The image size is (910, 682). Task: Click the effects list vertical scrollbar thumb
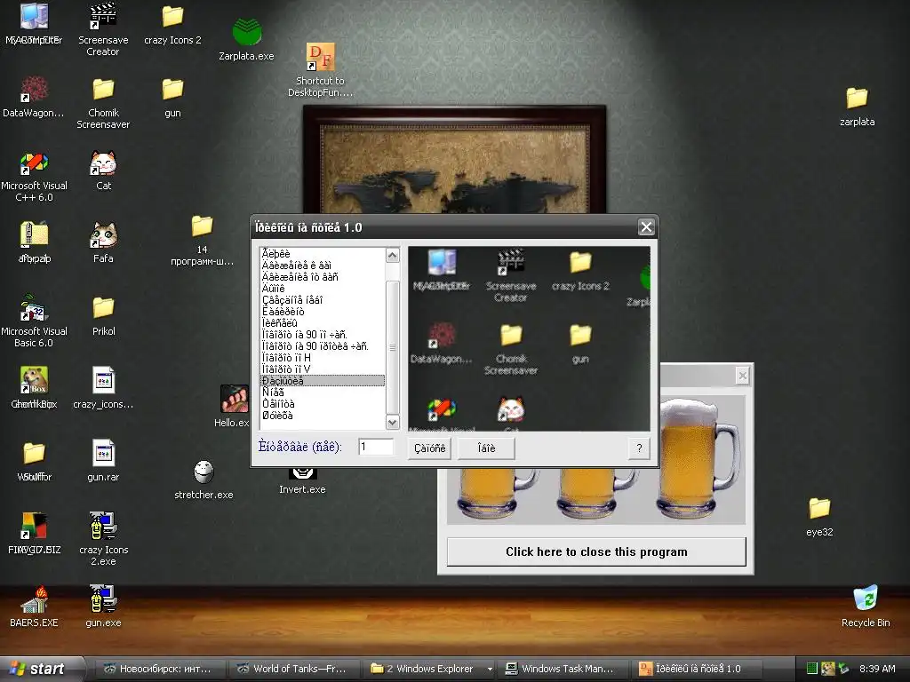pyautogui.click(x=392, y=347)
